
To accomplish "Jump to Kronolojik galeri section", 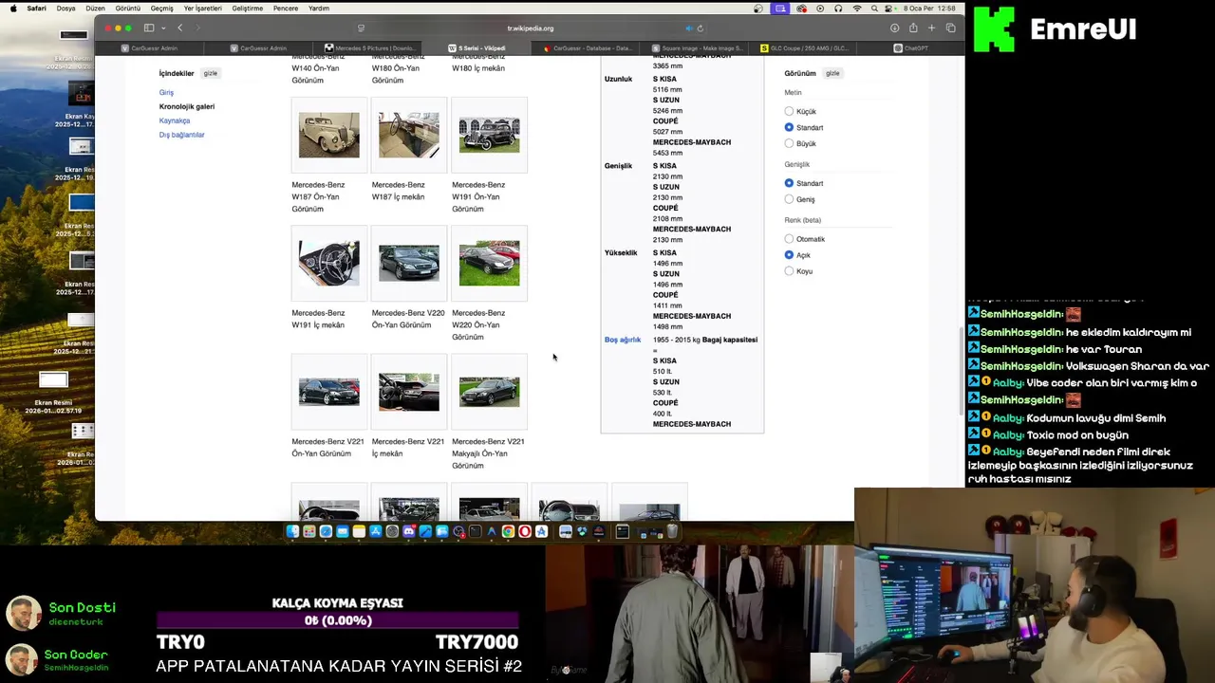I will [x=187, y=106].
